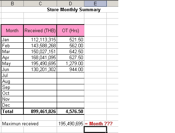
Task: Select the Received (THB) header cell
Action: [x=40, y=30]
